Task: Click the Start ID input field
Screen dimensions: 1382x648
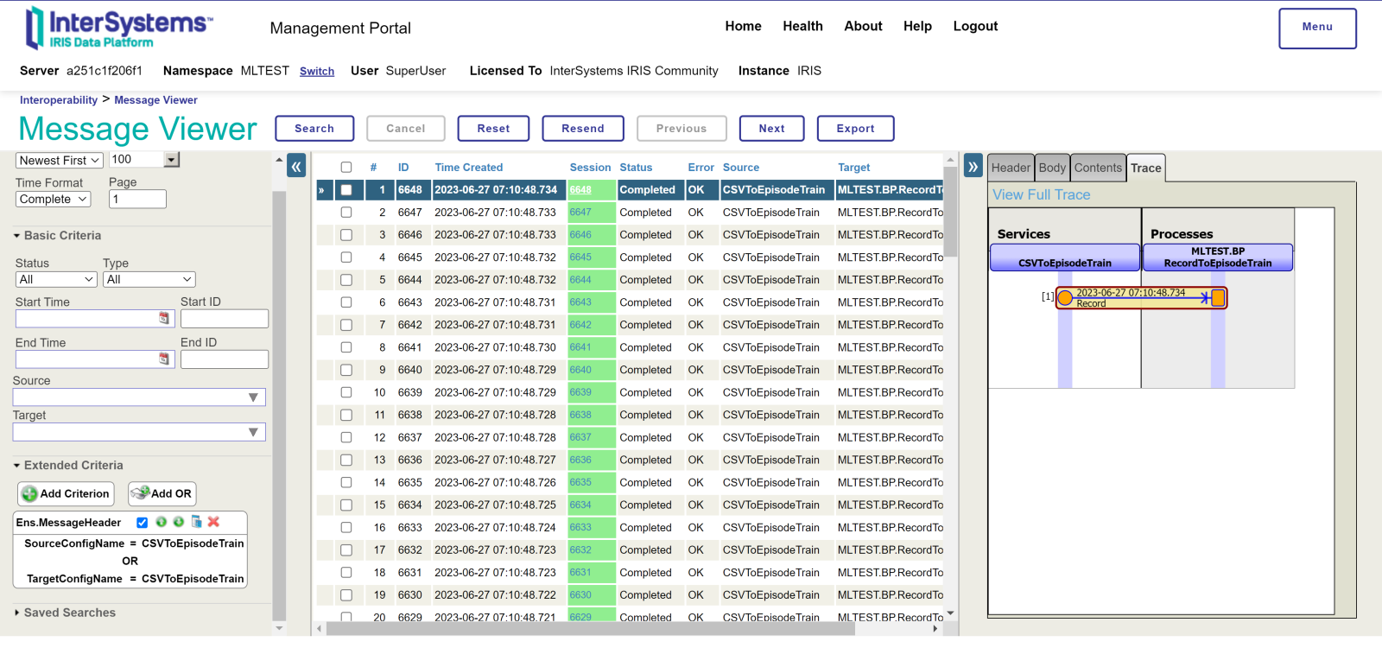Action: coord(225,319)
